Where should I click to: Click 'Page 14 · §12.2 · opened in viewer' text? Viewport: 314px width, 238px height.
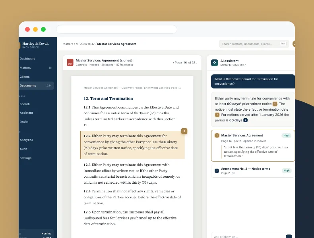(244, 141)
